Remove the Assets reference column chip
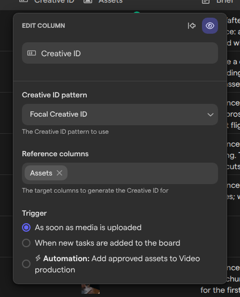240x297 pixels. (59, 173)
